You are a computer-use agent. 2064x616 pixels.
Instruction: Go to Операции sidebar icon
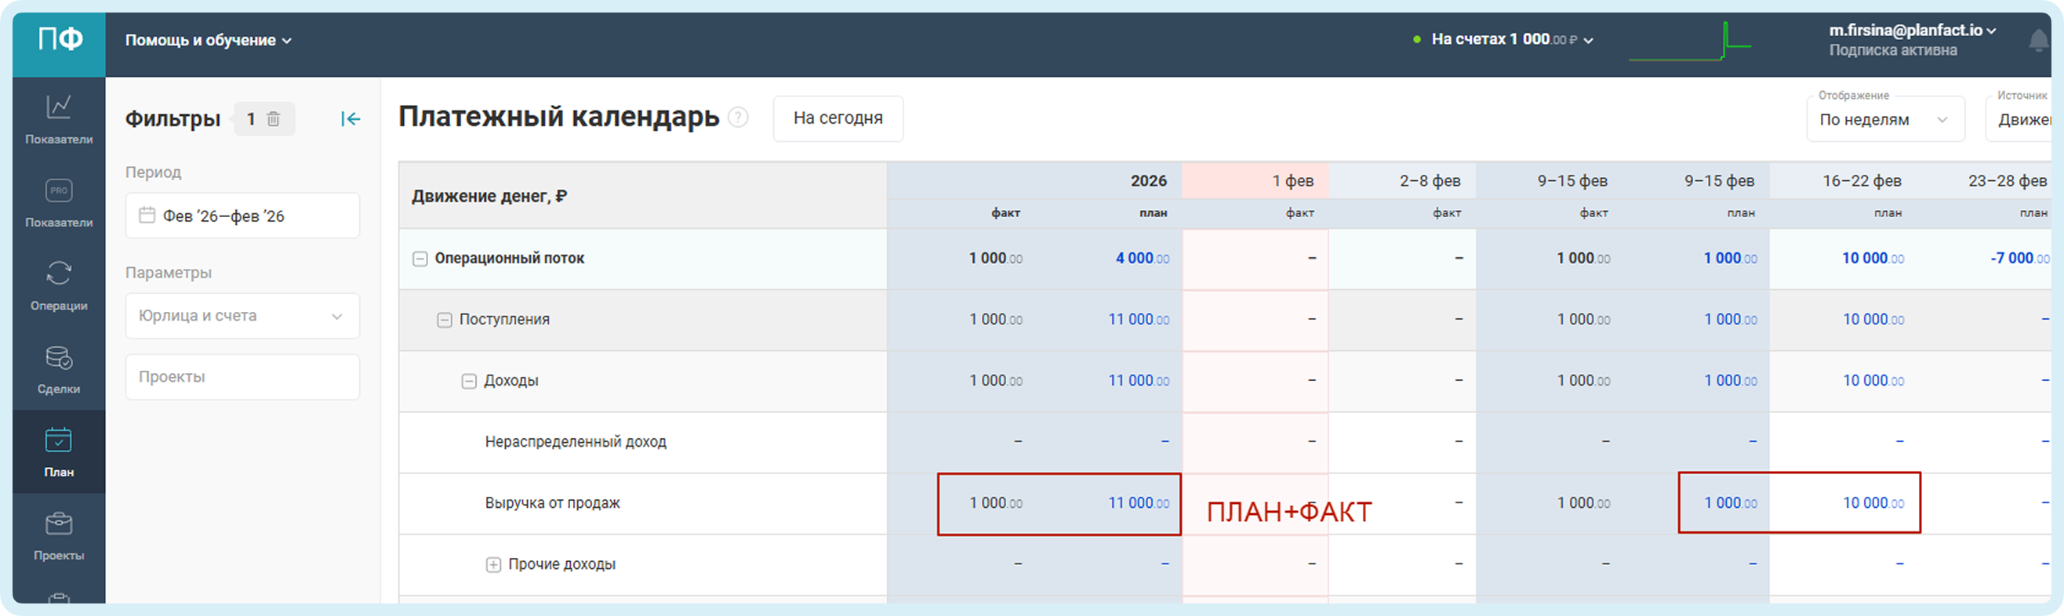point(59,274)
